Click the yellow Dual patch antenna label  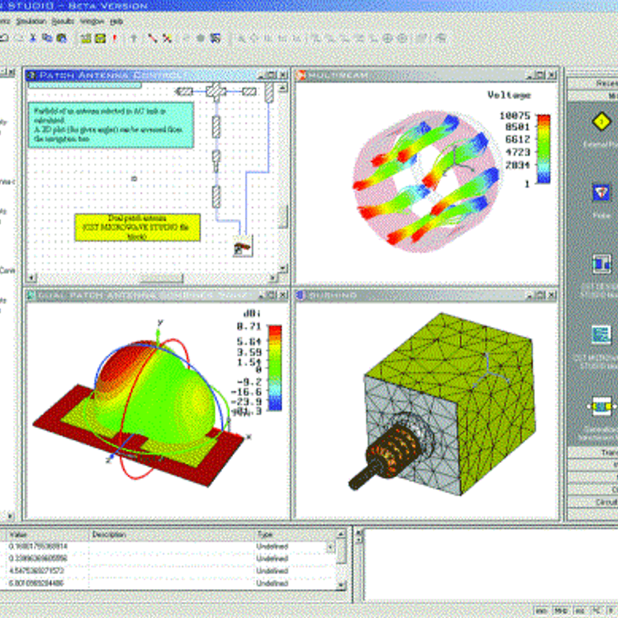[137, 227]
